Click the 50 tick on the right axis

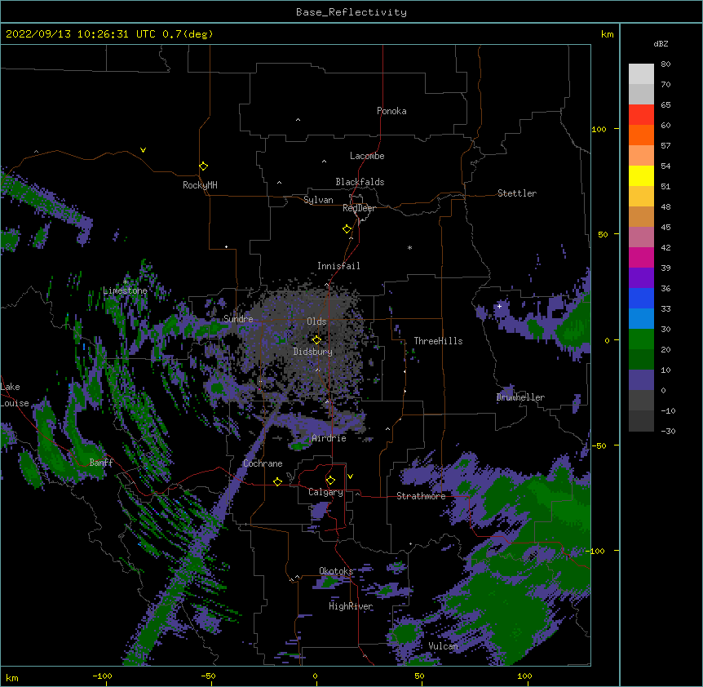[x=603, y=234]
